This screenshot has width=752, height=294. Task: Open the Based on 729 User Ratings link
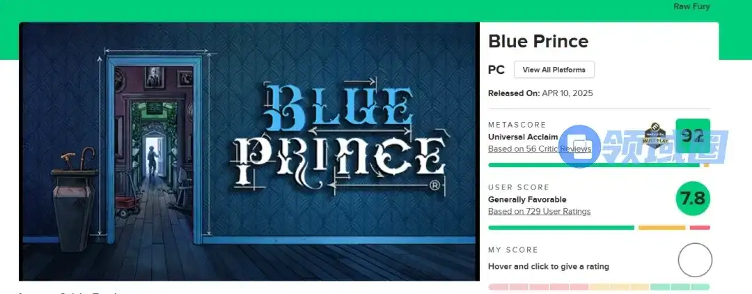pos(539,212)
